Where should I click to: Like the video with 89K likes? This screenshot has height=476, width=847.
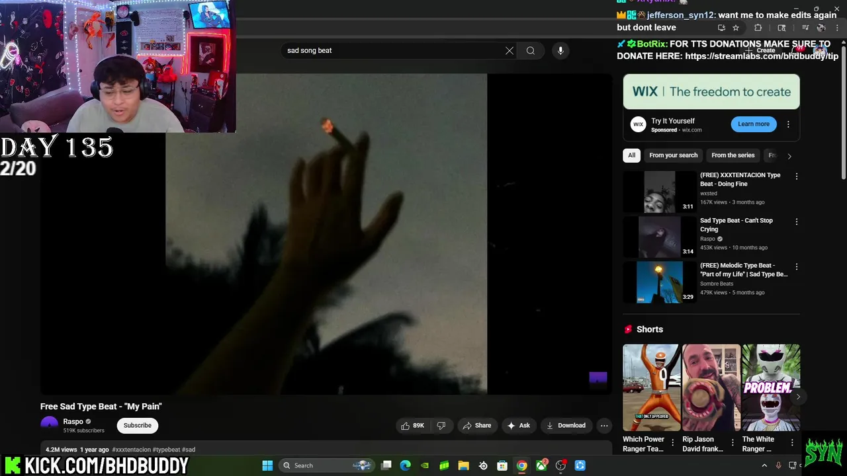coord(412,426)
